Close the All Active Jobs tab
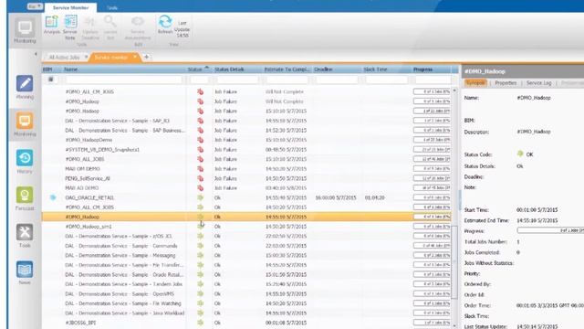Viewport: 584px width, 329px height. [x=86, y=57]
